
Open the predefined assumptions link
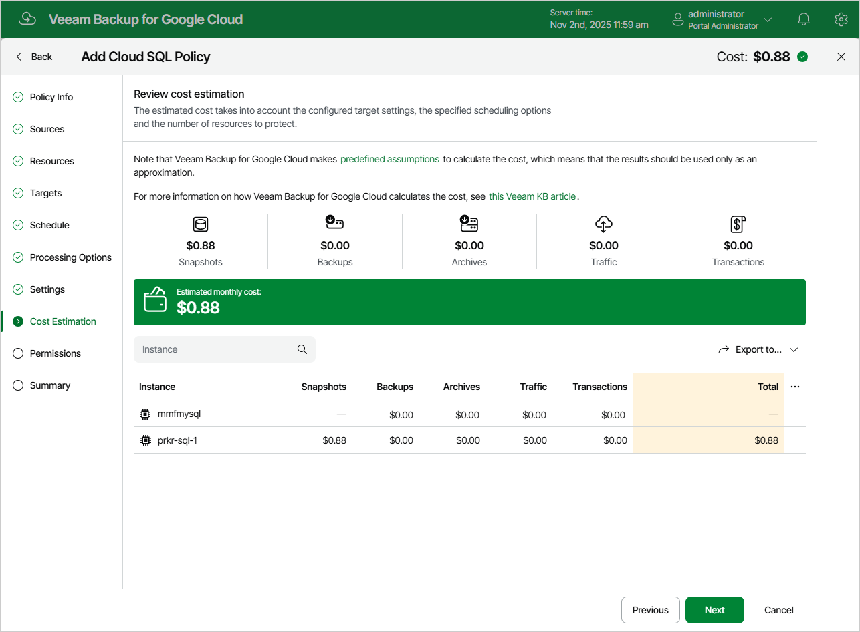[x=390, y=159]
